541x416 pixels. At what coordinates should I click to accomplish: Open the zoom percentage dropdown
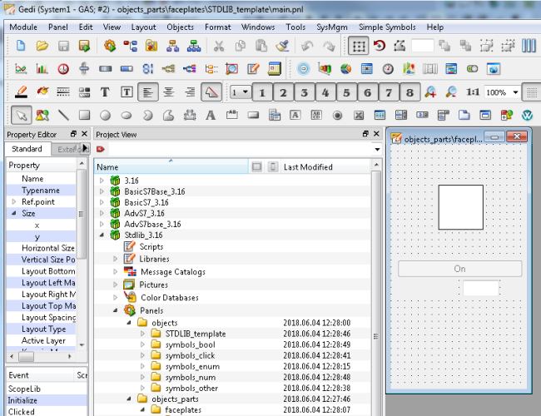click(515, 92)
